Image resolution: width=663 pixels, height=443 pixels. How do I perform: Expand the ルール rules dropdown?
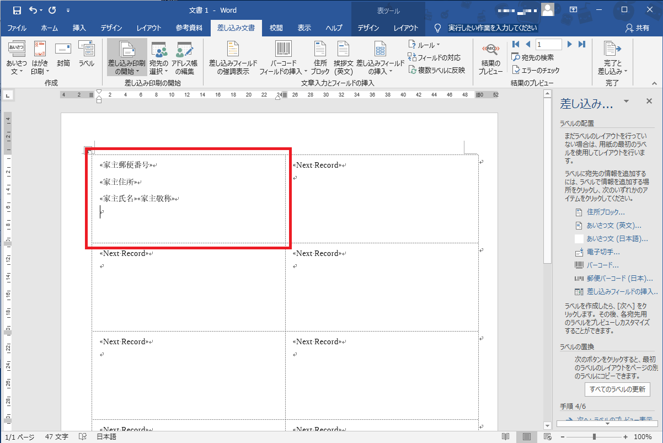(x=424, y=45)
